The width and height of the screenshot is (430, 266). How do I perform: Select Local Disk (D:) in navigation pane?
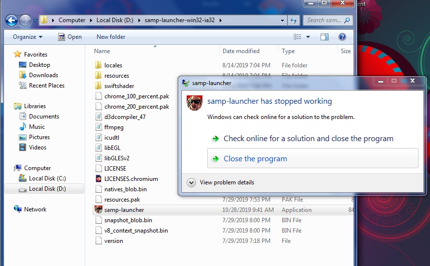pyautogui.click(x=47, y=189)
